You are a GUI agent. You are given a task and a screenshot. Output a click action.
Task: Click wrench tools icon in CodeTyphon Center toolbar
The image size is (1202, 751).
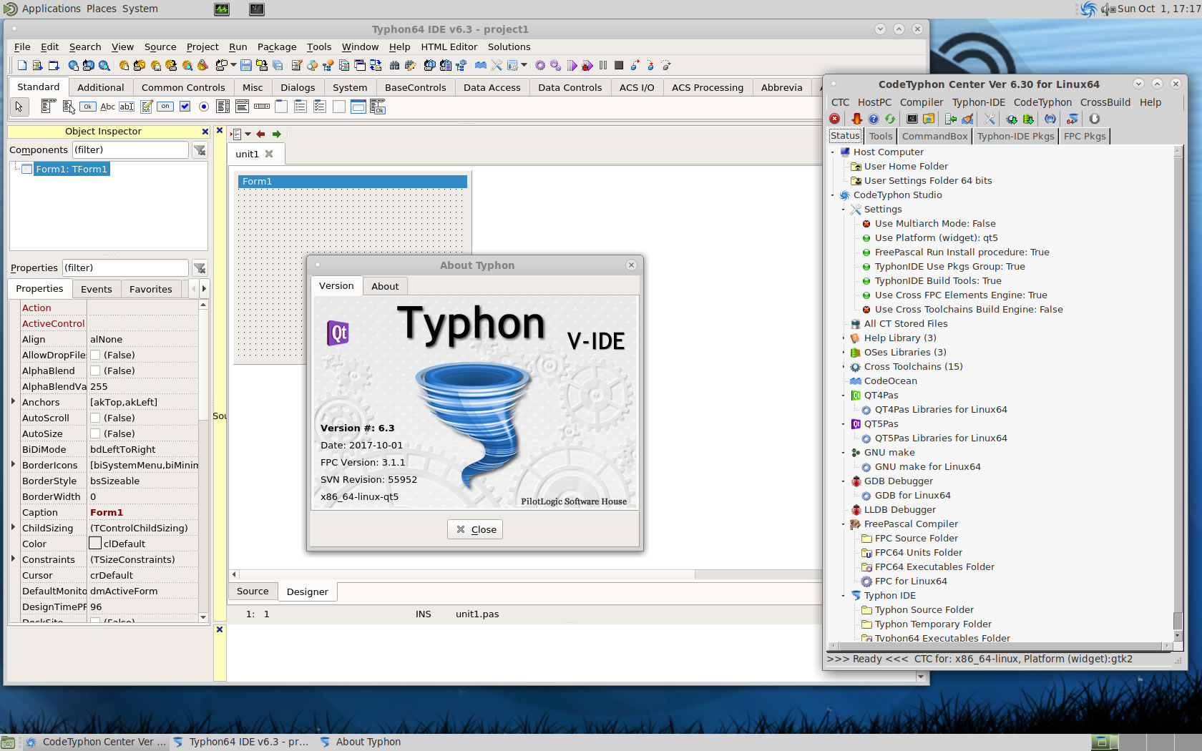(x=990, y=119)
